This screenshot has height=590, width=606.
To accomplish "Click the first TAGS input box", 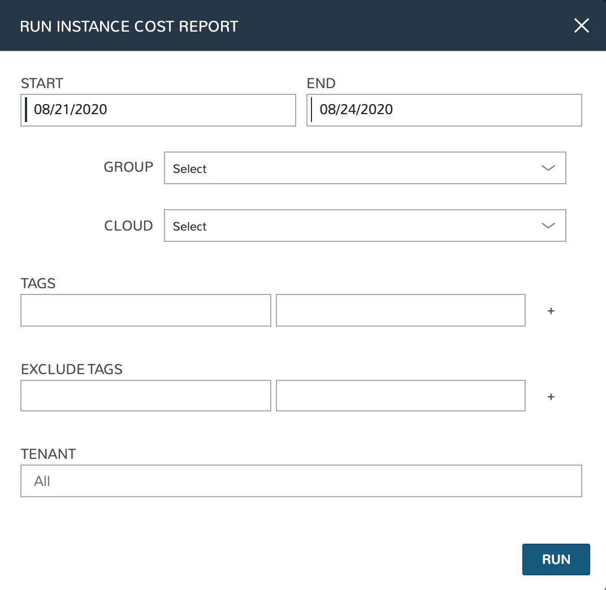I will [146, 310].
